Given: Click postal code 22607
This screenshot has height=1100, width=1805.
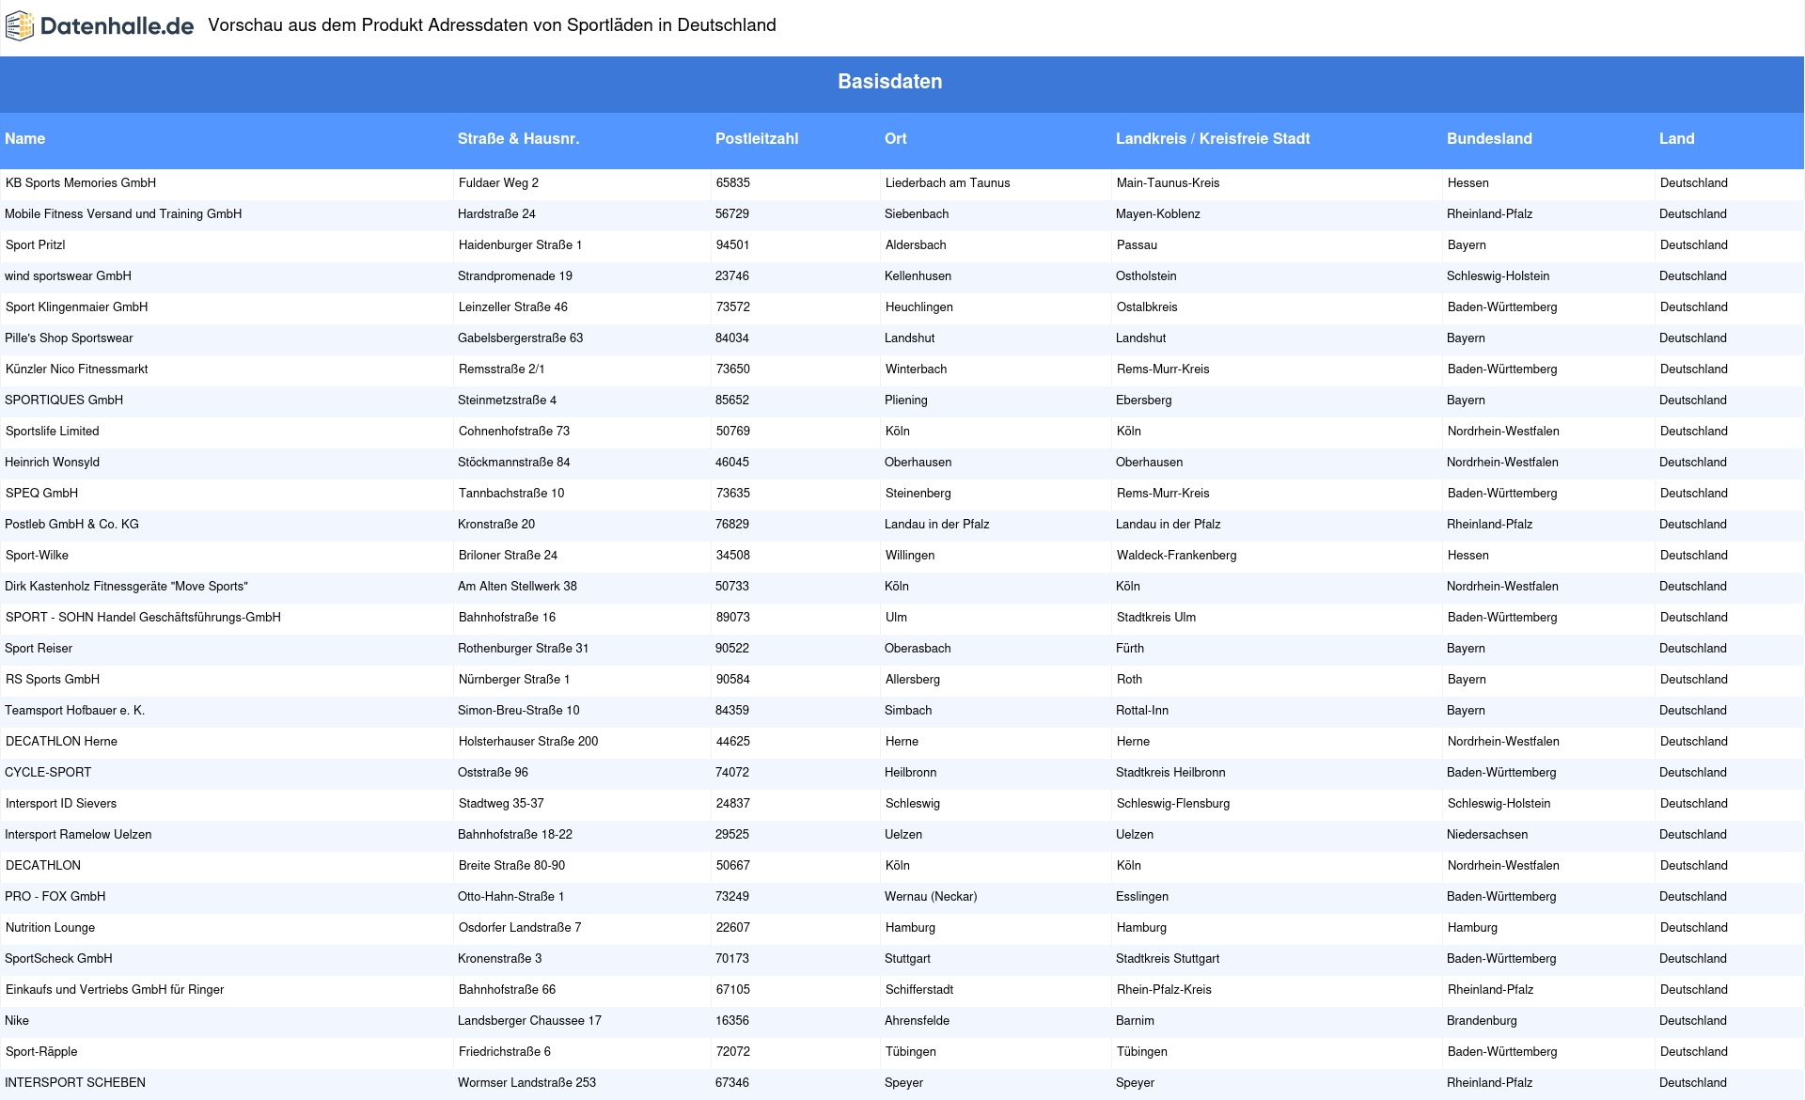Looking at the screenshot, I should 732,928.
